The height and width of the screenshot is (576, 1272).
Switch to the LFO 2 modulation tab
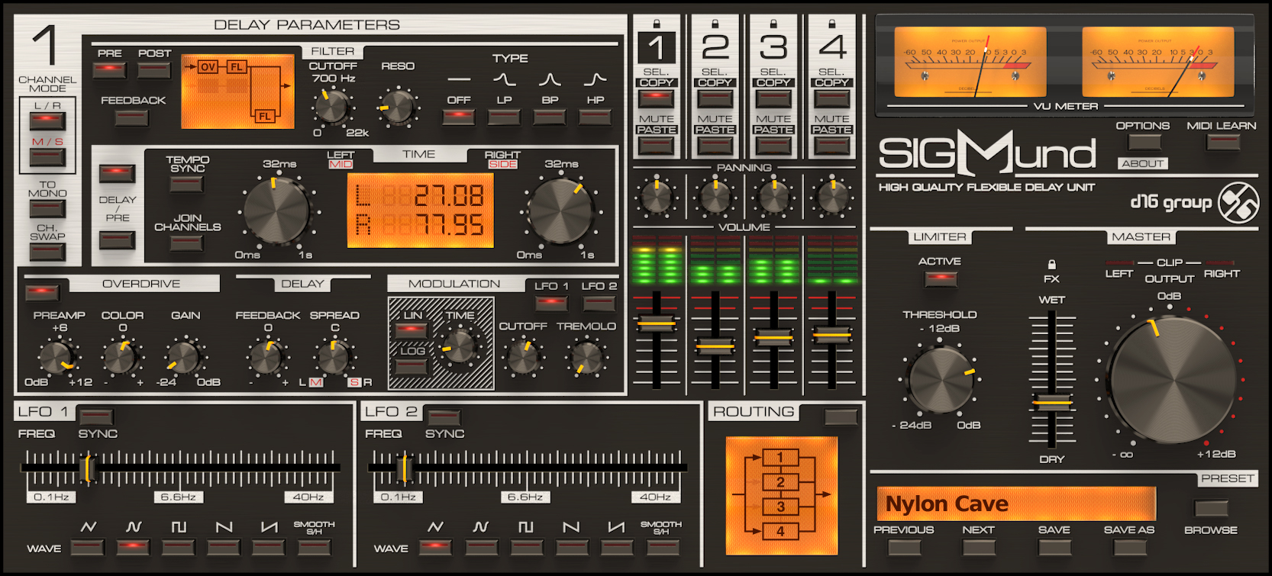click(599, 303)
